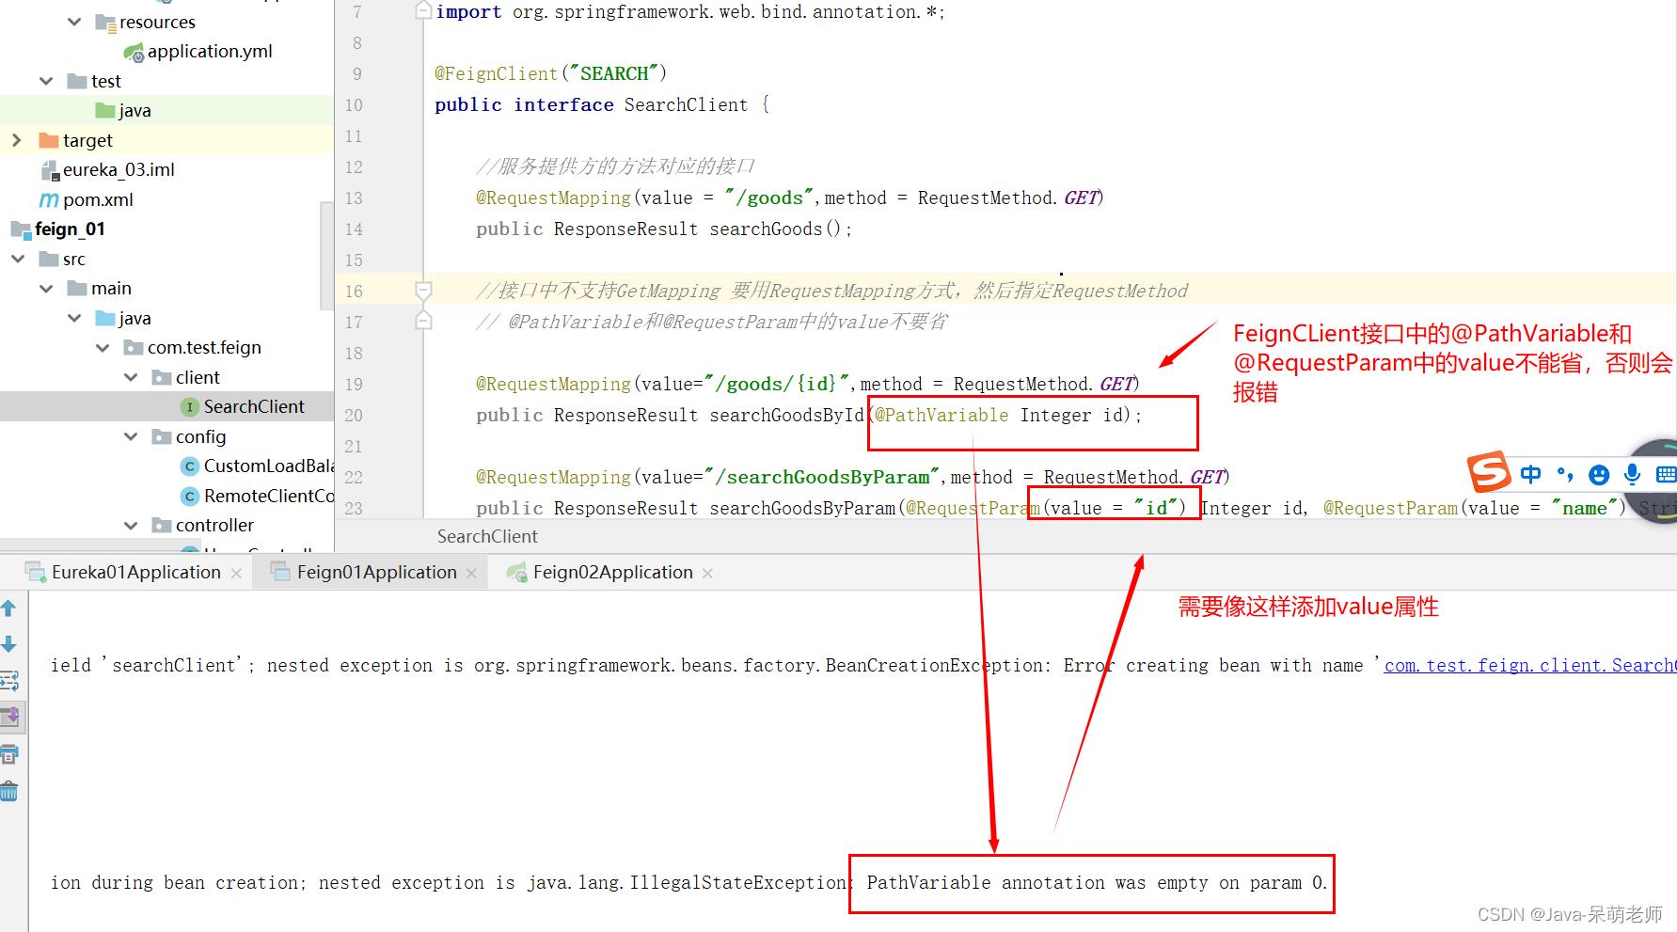The width and height of the screenshot is (1677, 932).
Task: Start voice input from the Sogou microphone
Action: [1632, 475]
